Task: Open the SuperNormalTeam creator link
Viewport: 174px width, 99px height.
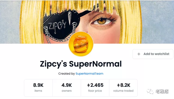Action: point(89,74)
